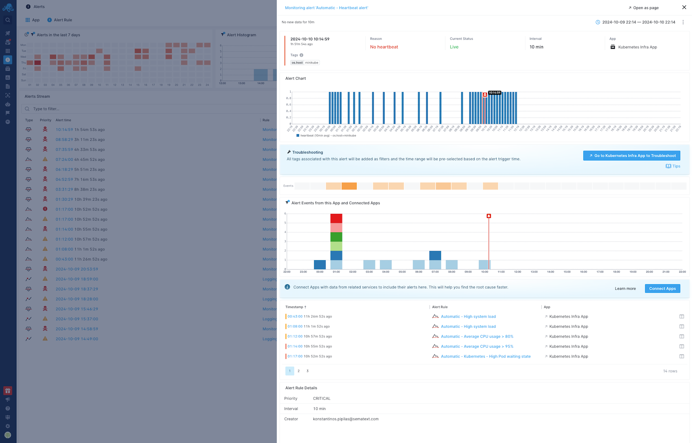Image resolution: width=692 pixels, height=443 pixels.
Task: Open the gift icon in sidebar
Action: click(x=8, y=390)
